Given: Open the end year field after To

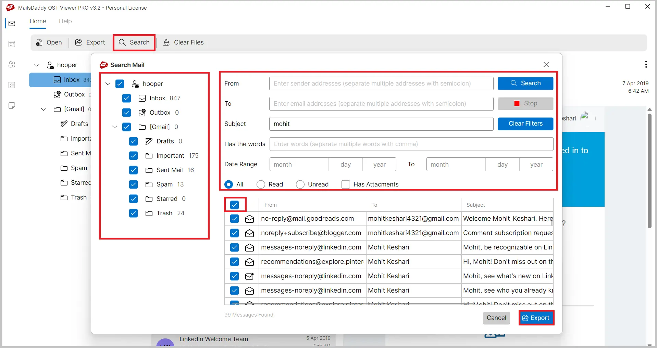Looking at the screenshot, I should click(536, 164).
